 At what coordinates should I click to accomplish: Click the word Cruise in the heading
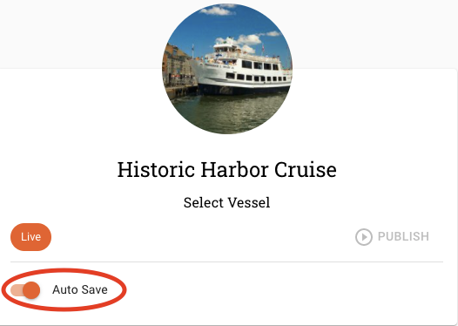point(306,170)
